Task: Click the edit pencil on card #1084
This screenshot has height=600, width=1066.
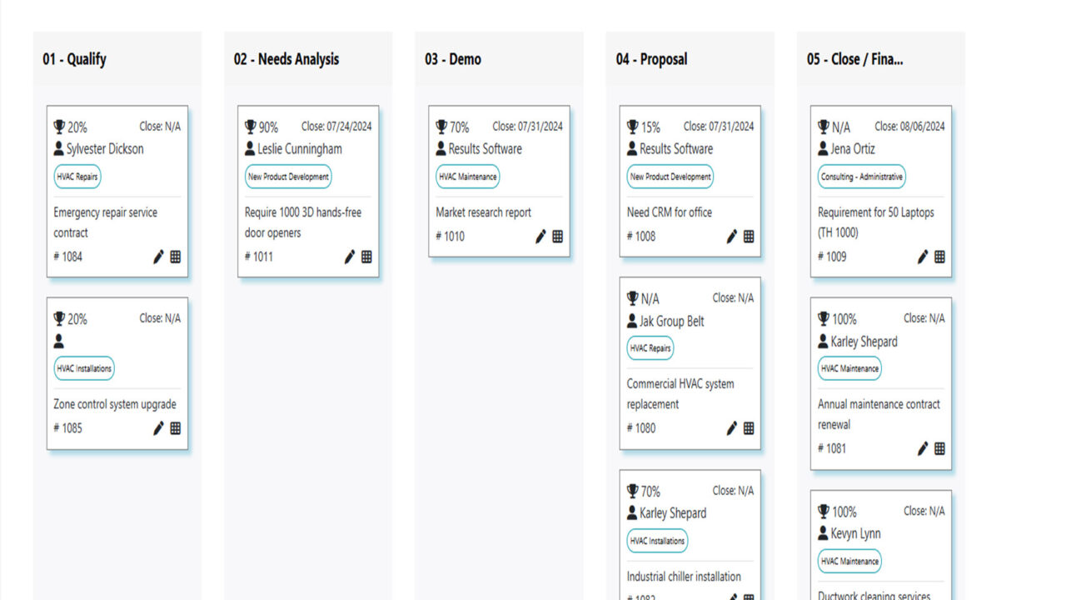Action: (x=158, y=257)
